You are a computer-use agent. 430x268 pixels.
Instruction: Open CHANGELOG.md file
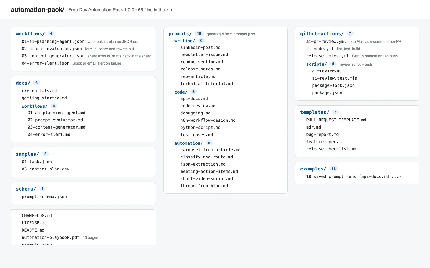(x=37, y=216)
